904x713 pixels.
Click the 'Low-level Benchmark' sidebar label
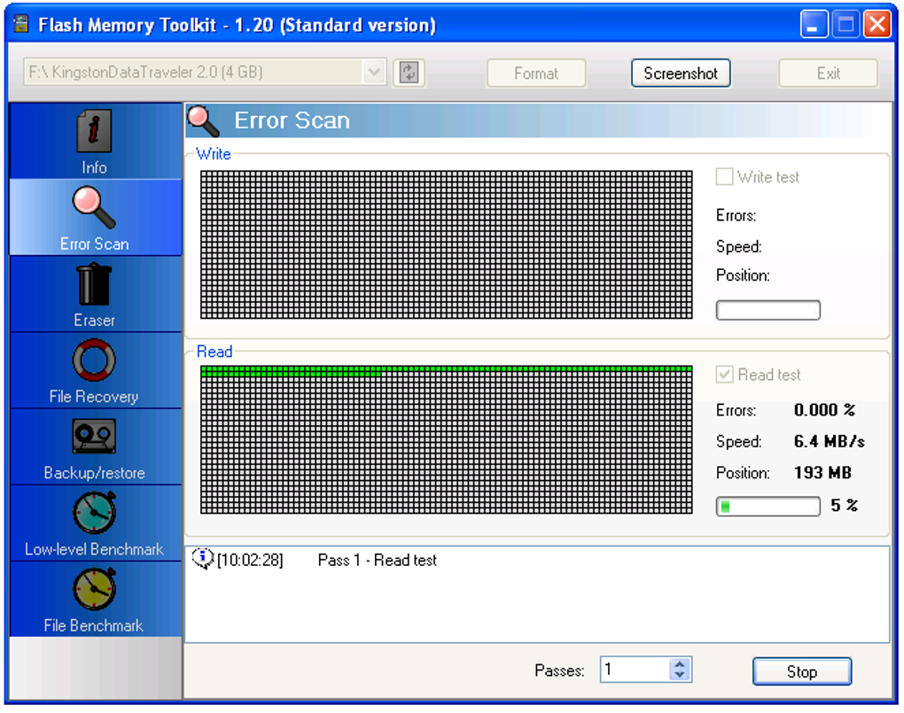(x=94, y=549)
